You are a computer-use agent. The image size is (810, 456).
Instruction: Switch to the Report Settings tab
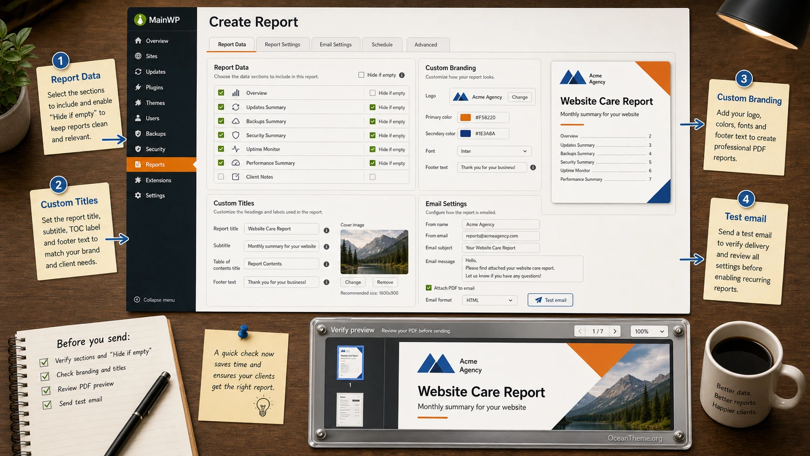click(x=282, y=45)
